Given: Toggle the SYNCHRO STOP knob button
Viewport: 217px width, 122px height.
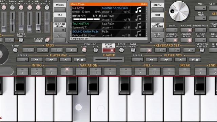Looking at the screenshot, I should click(x=96, y=50).
